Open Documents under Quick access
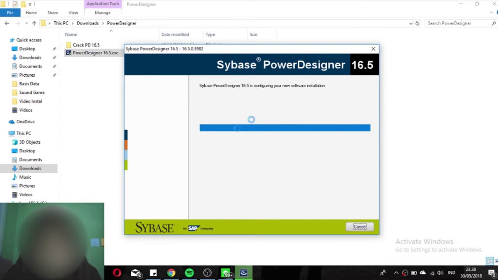Screen dimensions: 498x280 [x=30, y=66]
